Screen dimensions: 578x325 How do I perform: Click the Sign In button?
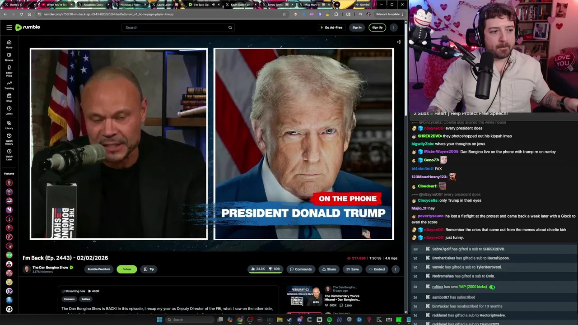(x=357, y=28)
